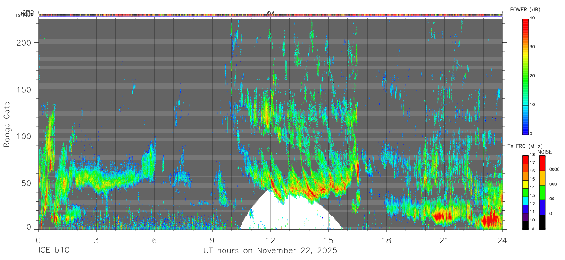Image resolution: width=565 pixels, height=260 pixels.
Task: Click the 24 hour tick label
Action: coord(502,240)
